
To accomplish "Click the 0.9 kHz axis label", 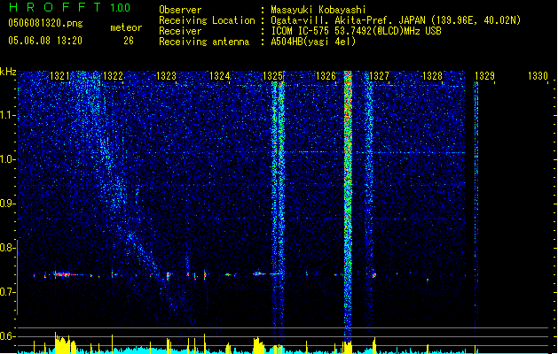I will (7, 204).
